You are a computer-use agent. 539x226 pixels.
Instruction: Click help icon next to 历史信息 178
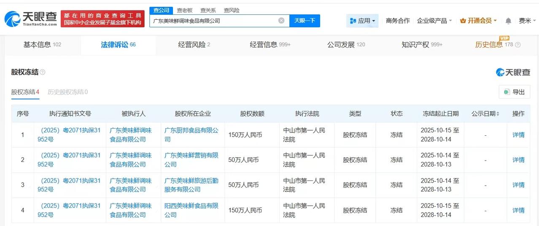[518, 45]
